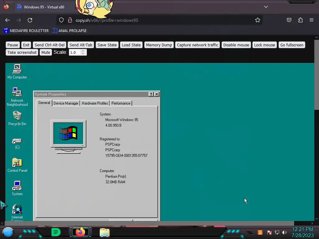This screenshot has height=239, width=319.
Task: Click the Go fullscreen button
Action: pos(292,45)
